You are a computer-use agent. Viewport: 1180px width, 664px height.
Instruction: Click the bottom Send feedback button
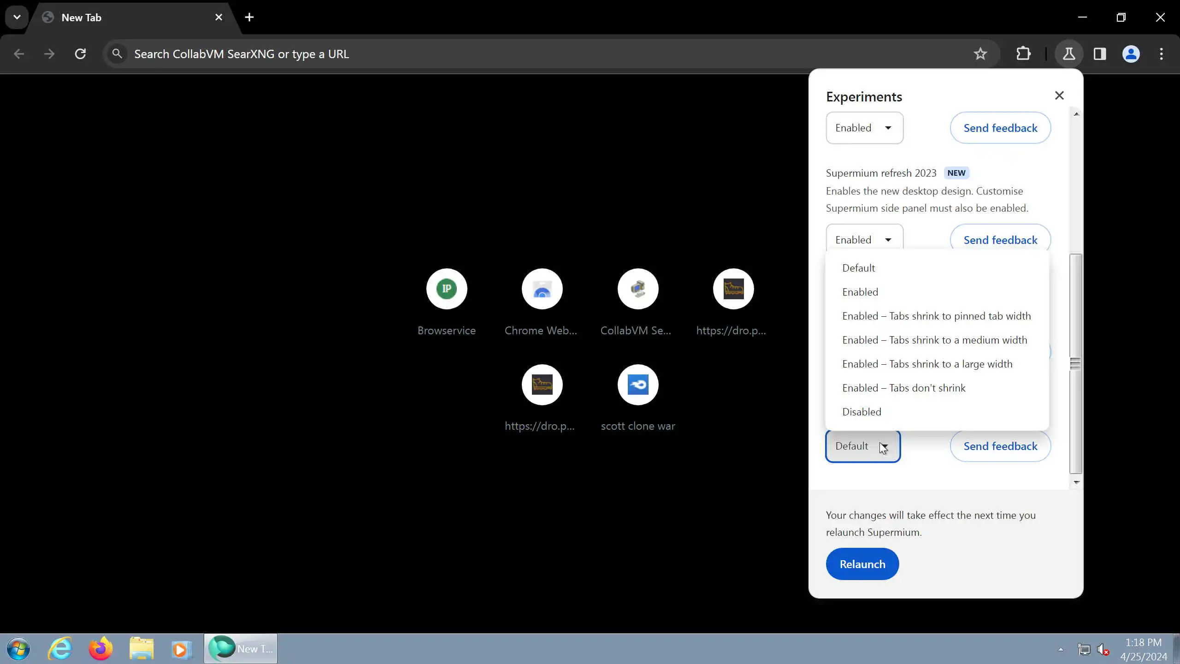coord(1000,446)
